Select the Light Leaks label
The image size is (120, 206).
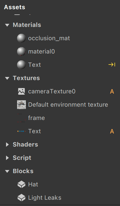pos(45,198)
